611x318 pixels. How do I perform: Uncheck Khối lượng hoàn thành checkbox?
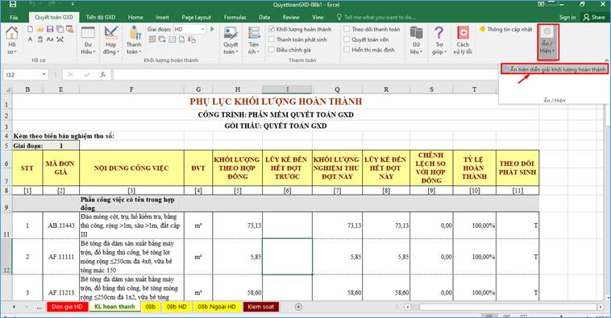[272, 29]
